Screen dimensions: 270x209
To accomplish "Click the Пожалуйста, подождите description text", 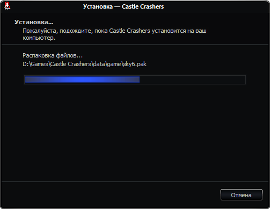I will click(58, 31).
